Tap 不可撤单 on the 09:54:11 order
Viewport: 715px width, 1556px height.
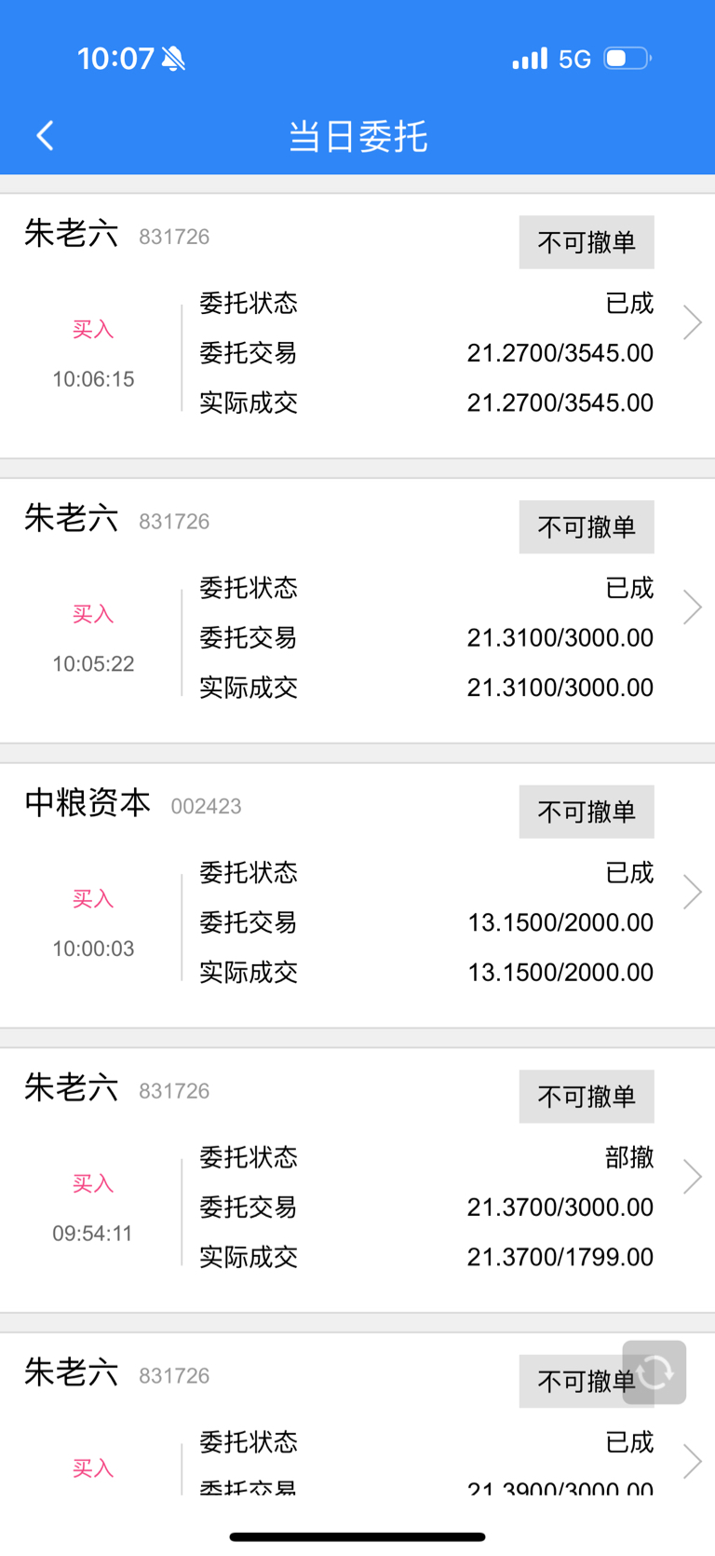587,1097
